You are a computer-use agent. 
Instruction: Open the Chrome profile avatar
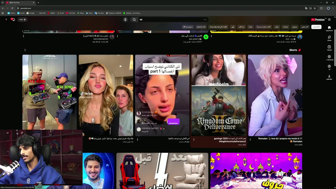(x=328, y=8)
